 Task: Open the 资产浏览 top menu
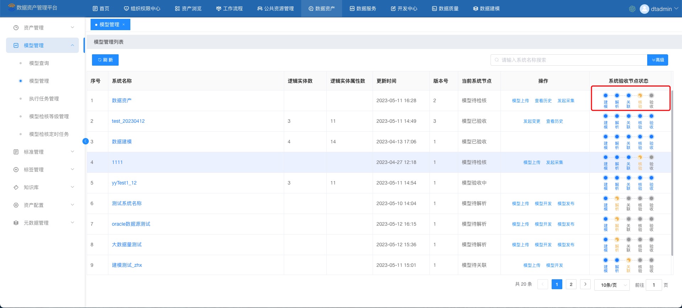188,9
